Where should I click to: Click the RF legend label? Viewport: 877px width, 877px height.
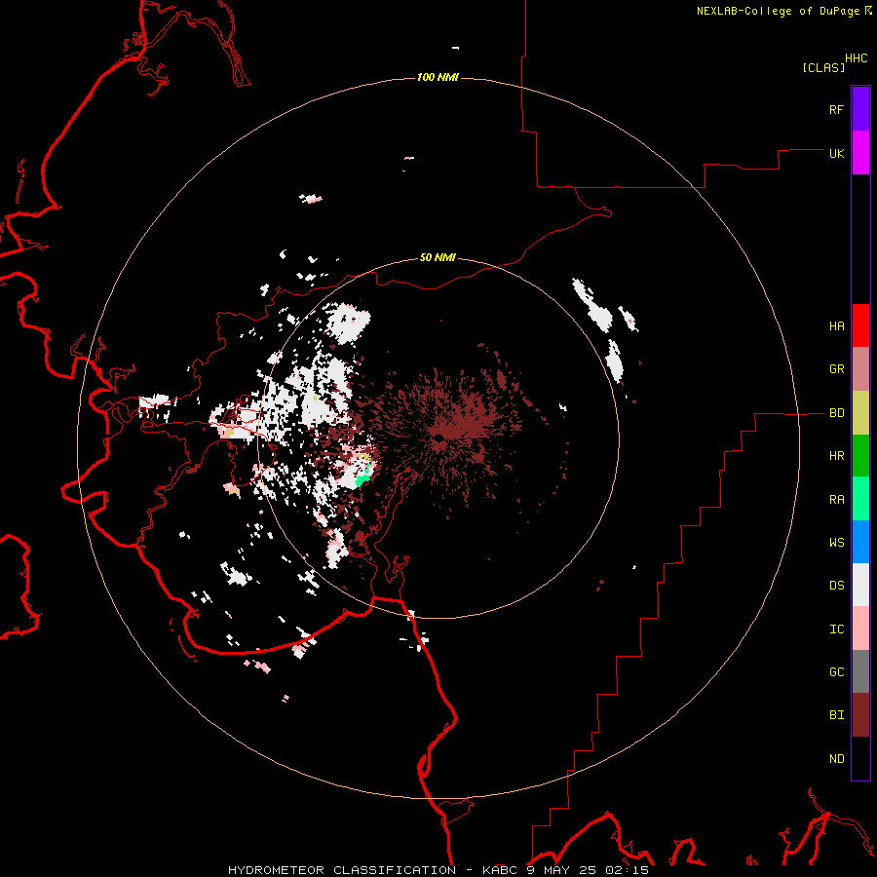click(836, 109)
